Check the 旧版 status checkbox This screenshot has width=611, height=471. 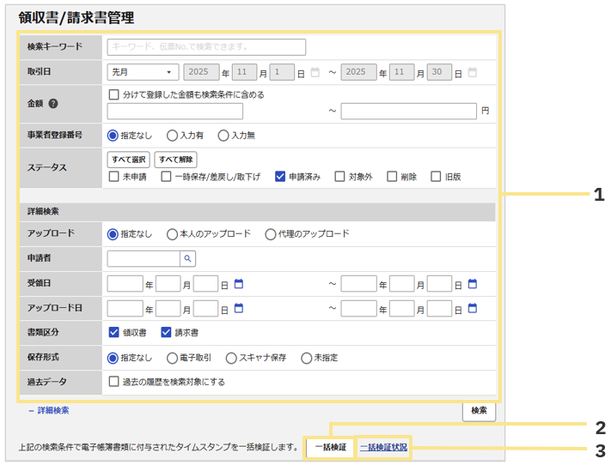point(436,177)
